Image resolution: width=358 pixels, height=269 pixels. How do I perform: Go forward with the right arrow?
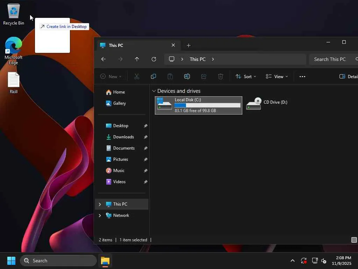(120, 59)
